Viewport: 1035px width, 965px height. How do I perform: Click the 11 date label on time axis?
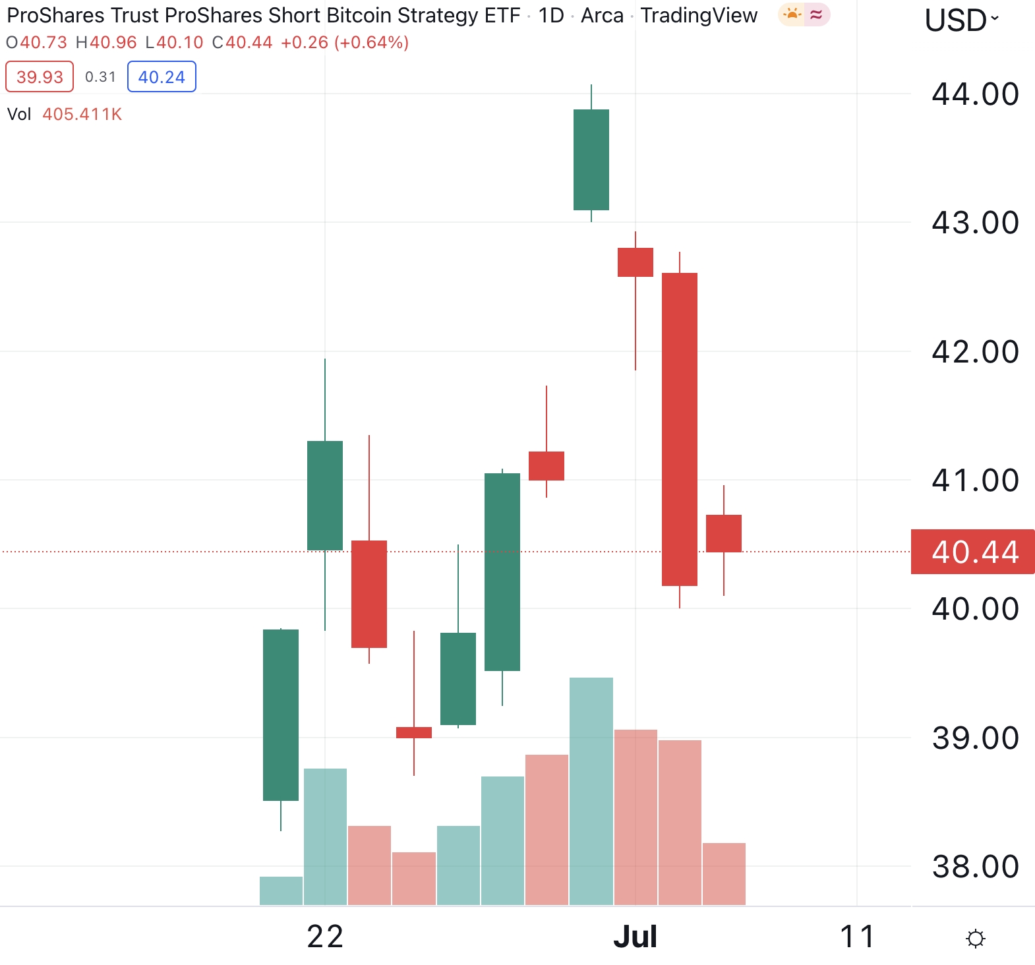pos(857,937)
